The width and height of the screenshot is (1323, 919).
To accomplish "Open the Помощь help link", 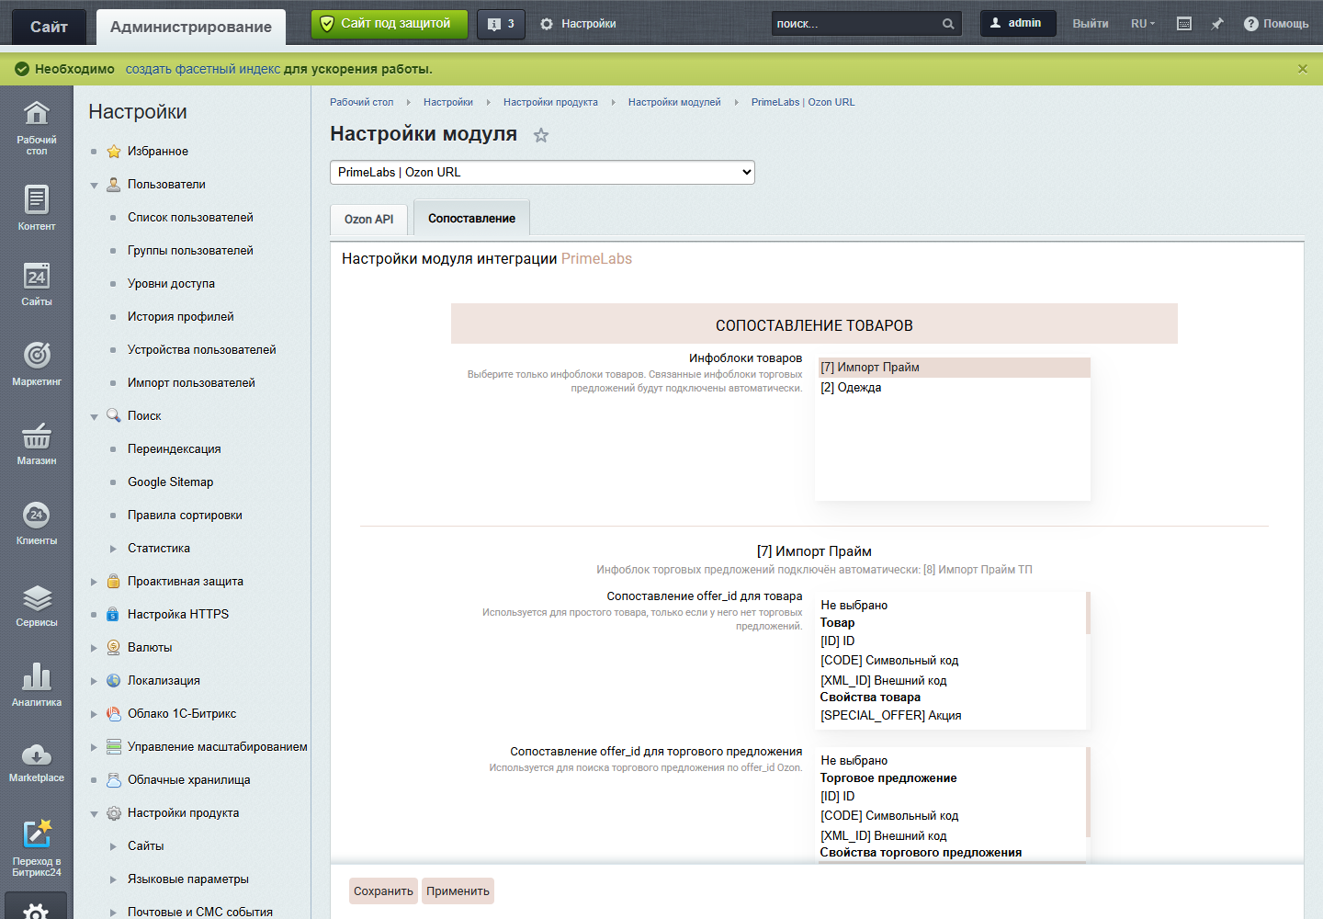I will [x=1276, y=24].
